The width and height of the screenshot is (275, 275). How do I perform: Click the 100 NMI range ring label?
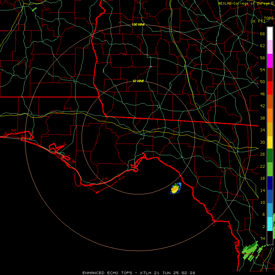click(138, 24)
